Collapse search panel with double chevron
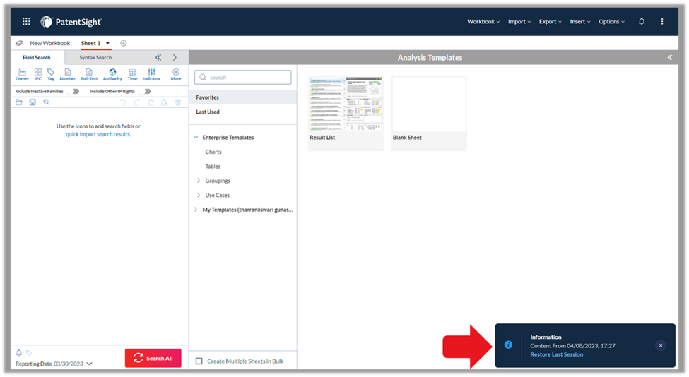689x377 pixels. tap(158, 57)
